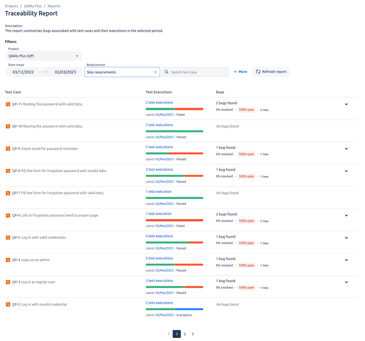Expand the bugs details for QP-11
The width and height of the screenshot is (365, 341).
[x=346, y=104]
